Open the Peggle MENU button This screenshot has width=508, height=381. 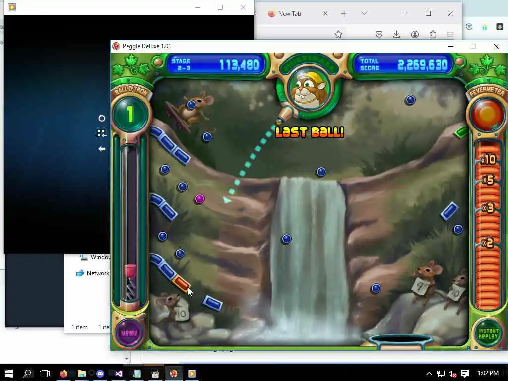coord(129,333)
